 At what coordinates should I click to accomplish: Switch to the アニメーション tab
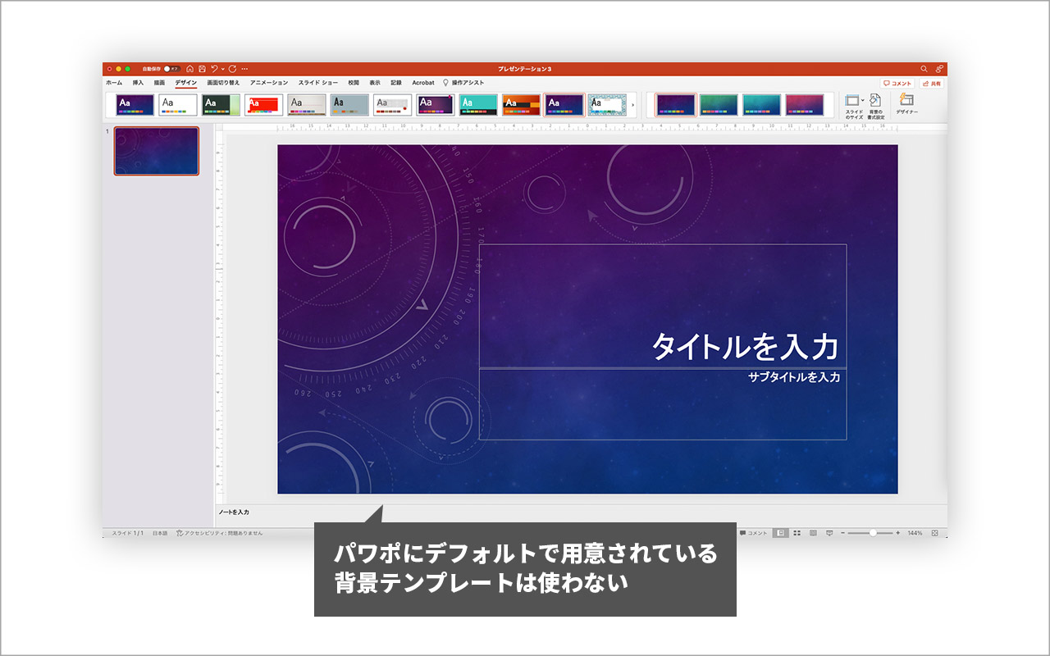(x=267, y=83)
